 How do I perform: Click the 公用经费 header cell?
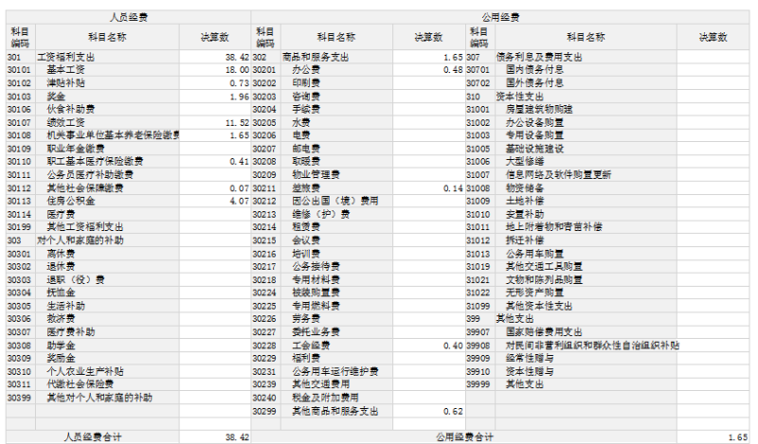501,17
